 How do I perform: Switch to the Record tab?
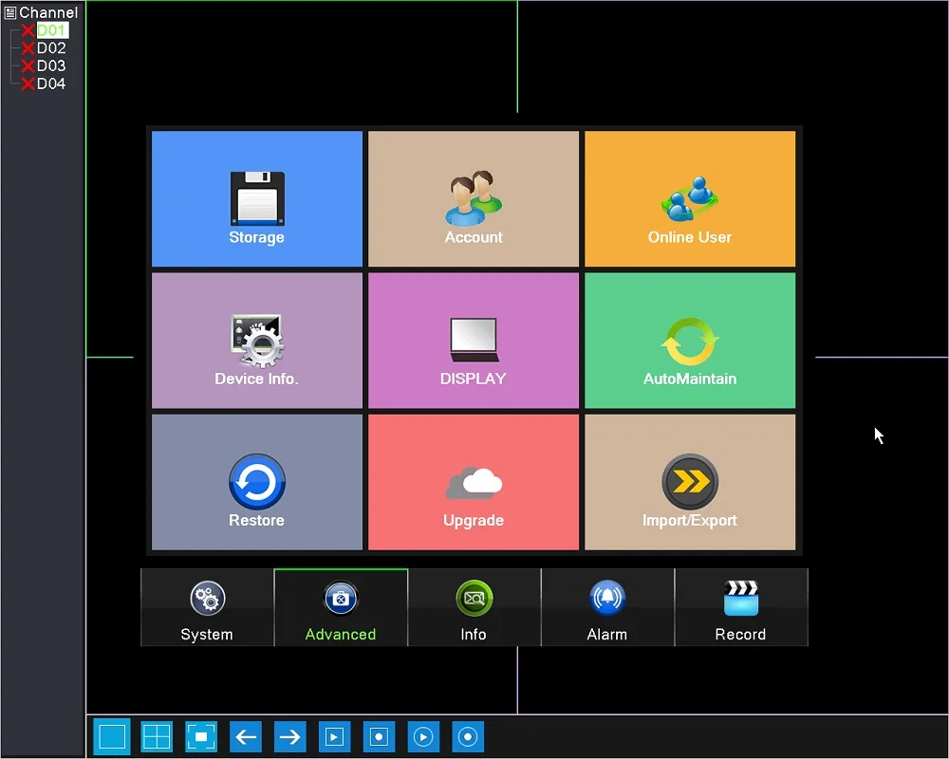(x=741, y=608)
